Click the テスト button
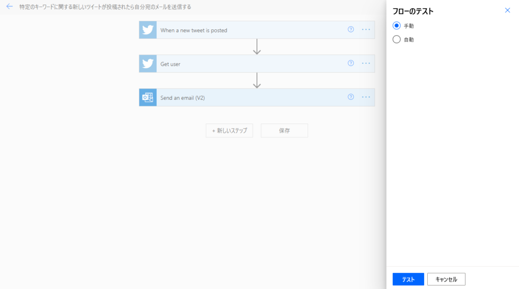This screenshot has height=289, width=519. click(408, 279)
